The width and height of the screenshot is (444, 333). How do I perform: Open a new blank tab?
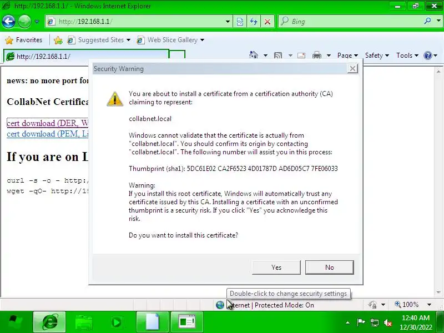(x=177, y=56)
